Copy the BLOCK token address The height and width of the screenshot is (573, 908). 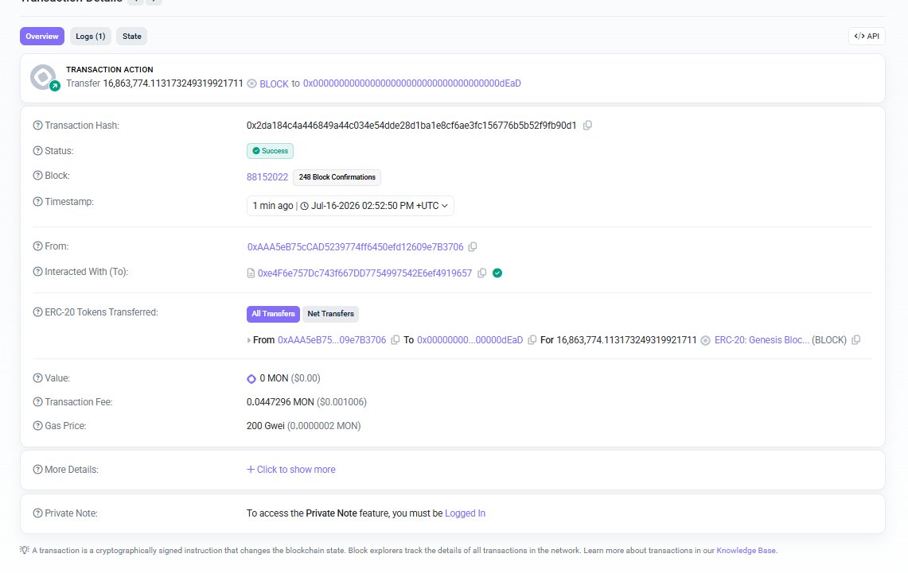(x=856, y=340)
